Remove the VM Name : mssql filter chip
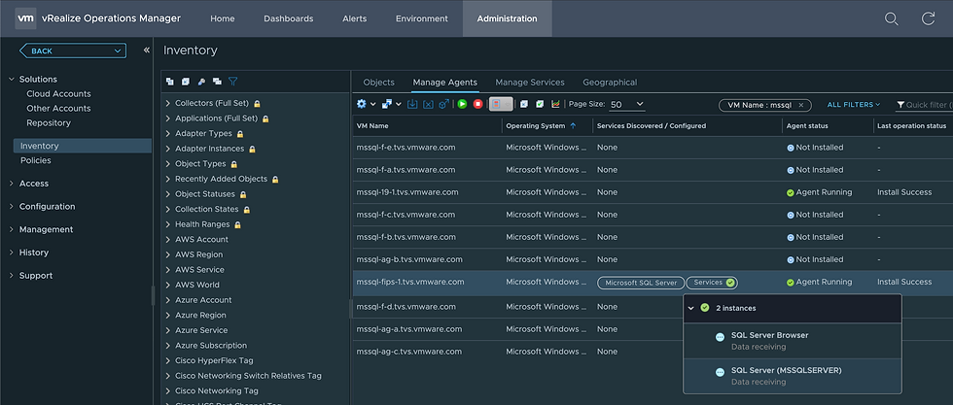The height and width of the screenshot is (405, 953). pos(800,105)
